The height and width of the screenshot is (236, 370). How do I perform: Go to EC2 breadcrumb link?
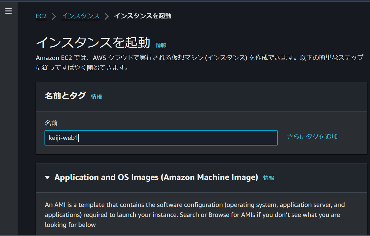pos(41,16)
